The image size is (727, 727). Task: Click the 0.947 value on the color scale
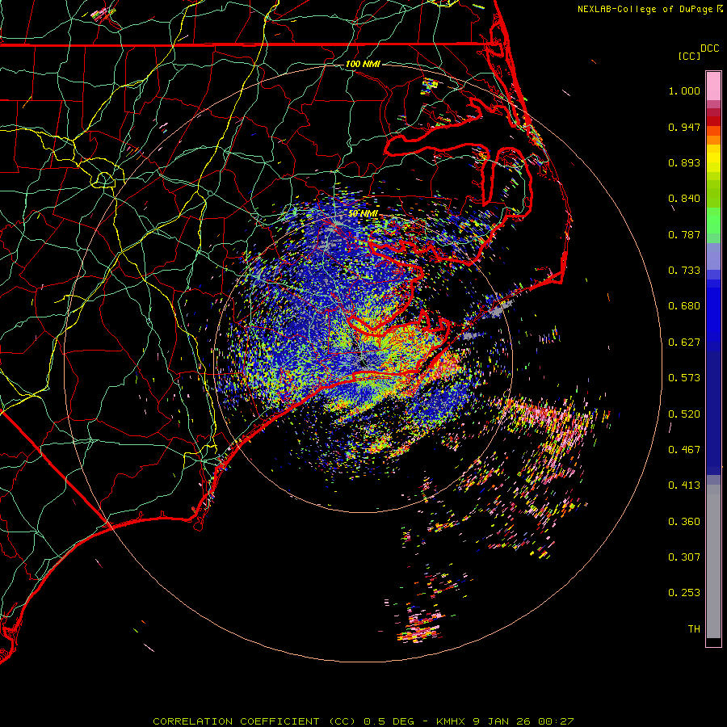(x=684, y=127)
